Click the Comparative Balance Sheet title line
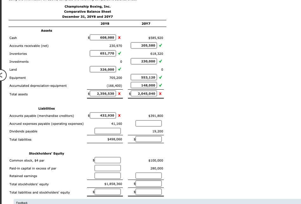 [88, 12]
